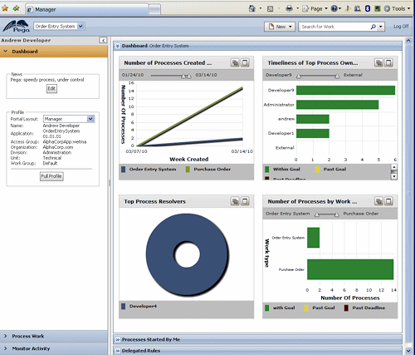The height and width of the screenshot is (355, 415).
Task: Collapse the Dashboard navigation section
Action: click(54, 52)
